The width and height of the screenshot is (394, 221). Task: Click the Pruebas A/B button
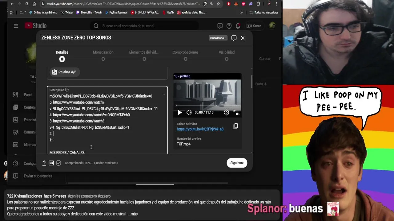[x=64, y=72]
